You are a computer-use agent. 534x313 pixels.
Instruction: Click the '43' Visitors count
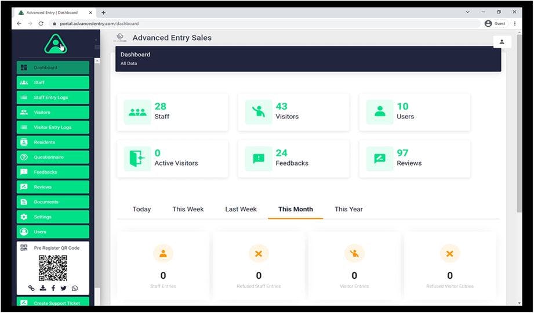coord(281,106)
